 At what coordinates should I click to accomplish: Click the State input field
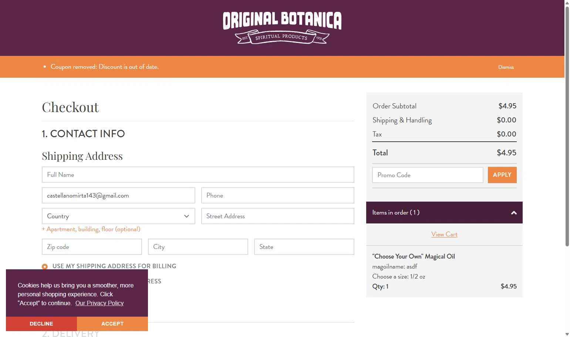304,247
